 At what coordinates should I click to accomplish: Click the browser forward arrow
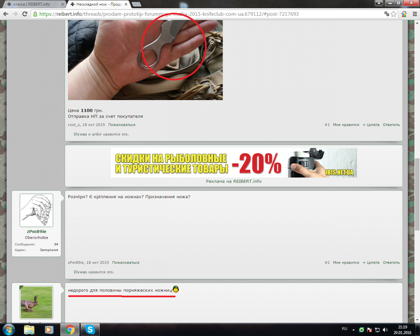[x=15, y=14]
